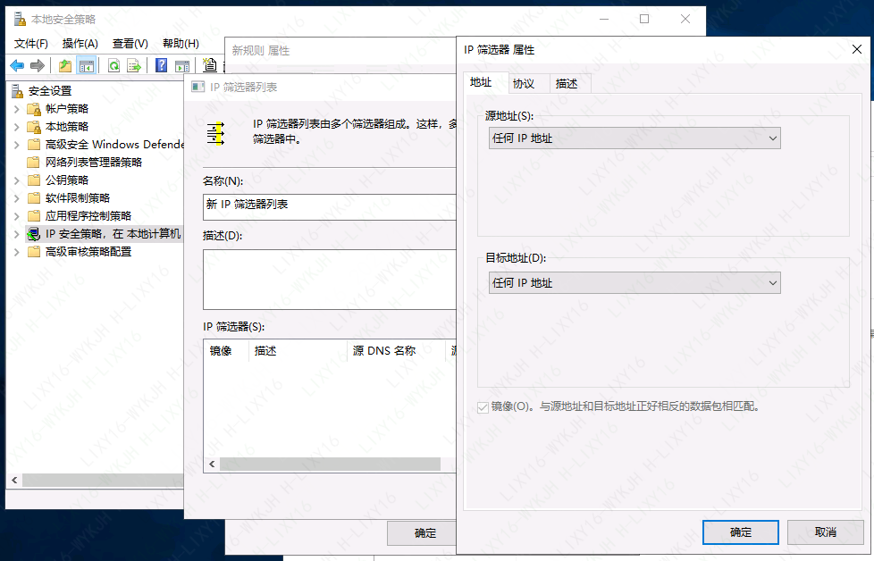Open the 帮助(H) menu
874x561 pixels.
(181, 44)
